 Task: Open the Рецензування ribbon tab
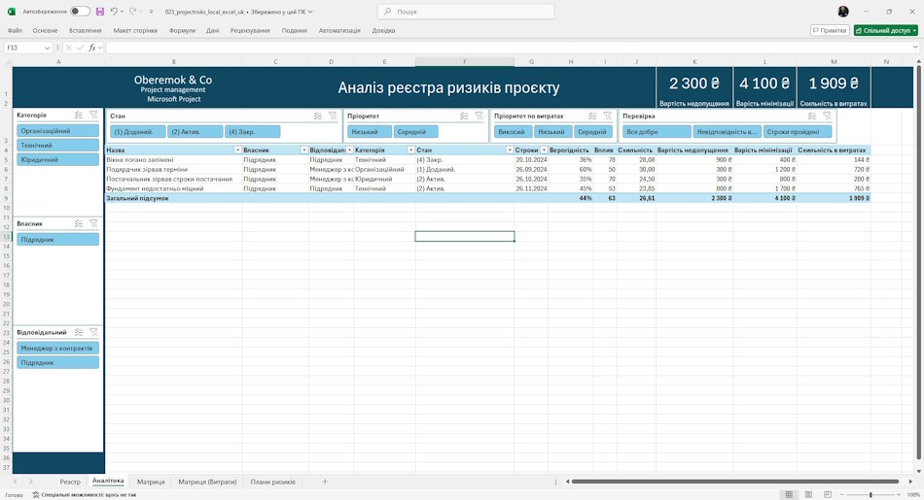(250, 30)
